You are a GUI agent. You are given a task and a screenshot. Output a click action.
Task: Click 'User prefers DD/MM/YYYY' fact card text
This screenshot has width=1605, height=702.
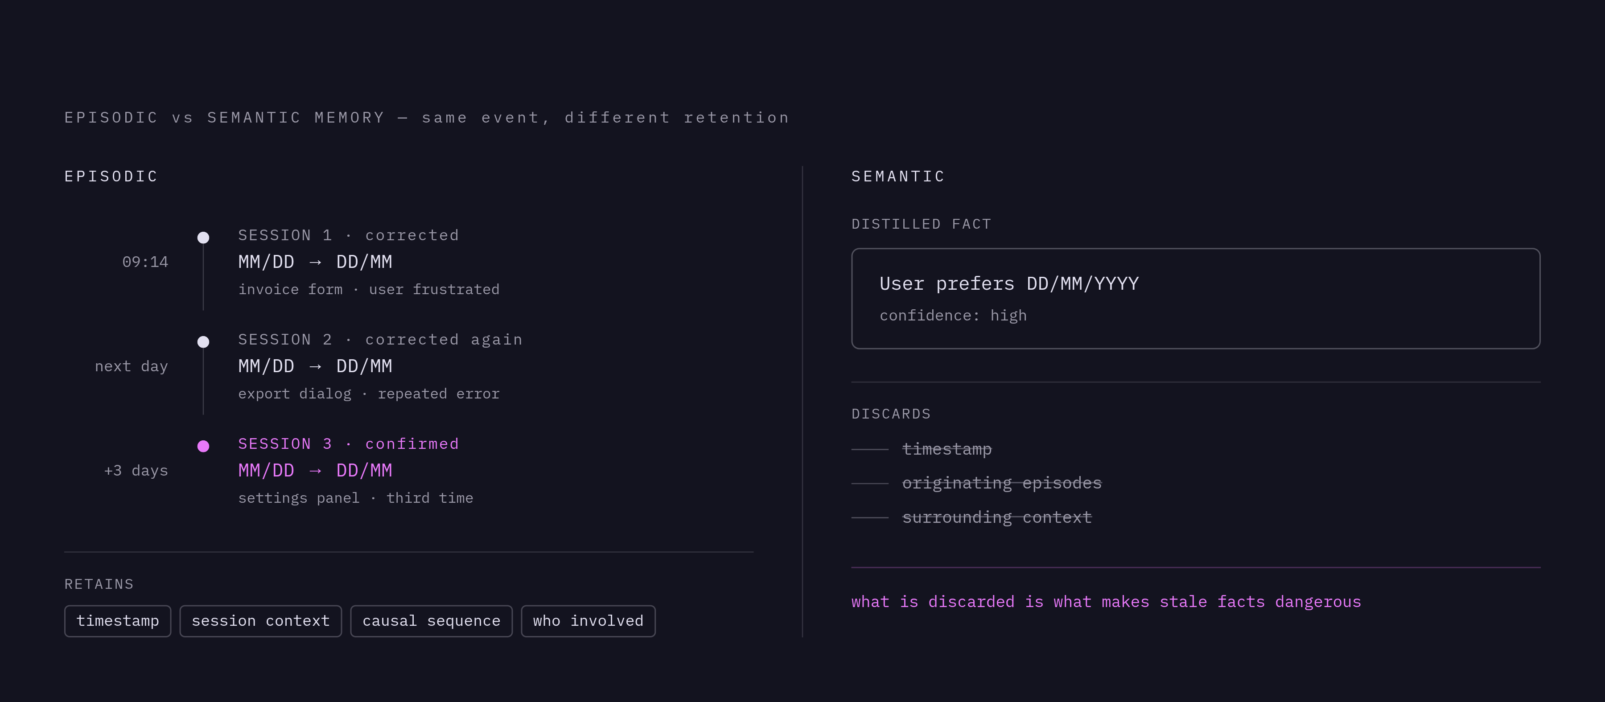tap(1009, 283)
